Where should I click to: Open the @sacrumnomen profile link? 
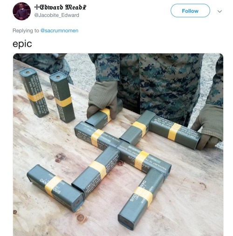59,30
